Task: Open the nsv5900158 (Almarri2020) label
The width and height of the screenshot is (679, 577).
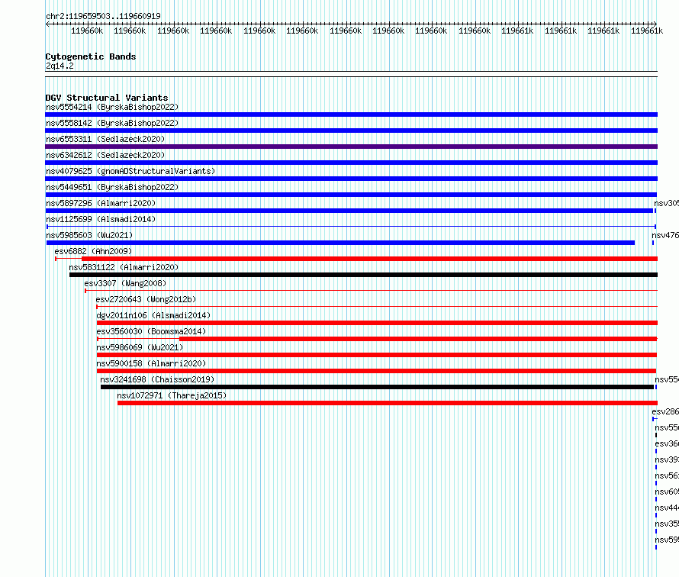Action: click(x=151, y=363)
